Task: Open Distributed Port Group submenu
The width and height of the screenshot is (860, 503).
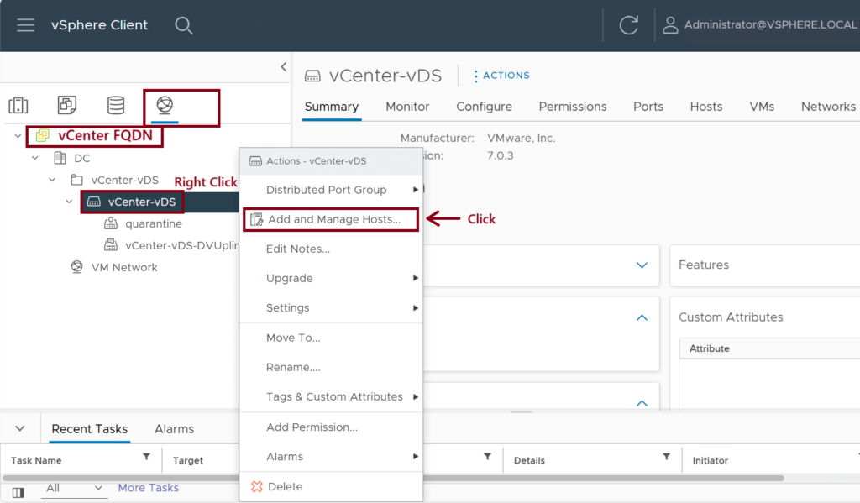Action: tap(331, 190)
